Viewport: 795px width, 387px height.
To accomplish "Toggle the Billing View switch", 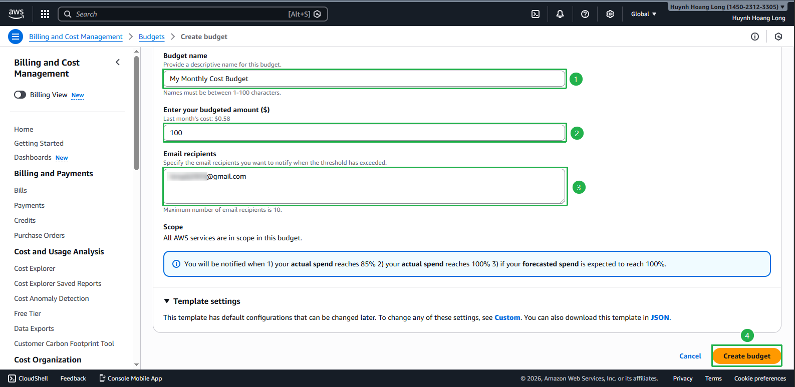I will pos(20,95).
